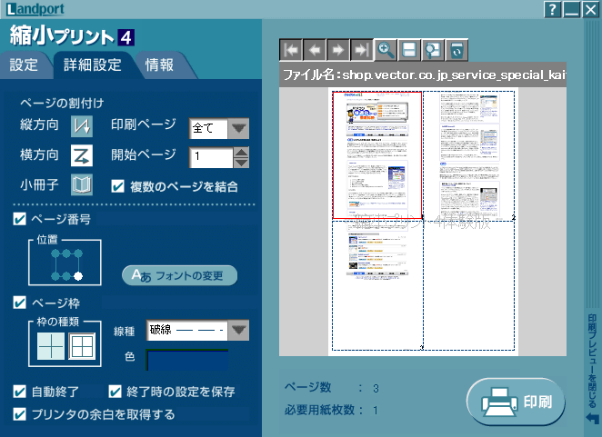Screen dimensions: 602x437
Task: Open the 情報 tab
Action: [x=159, y=65]
